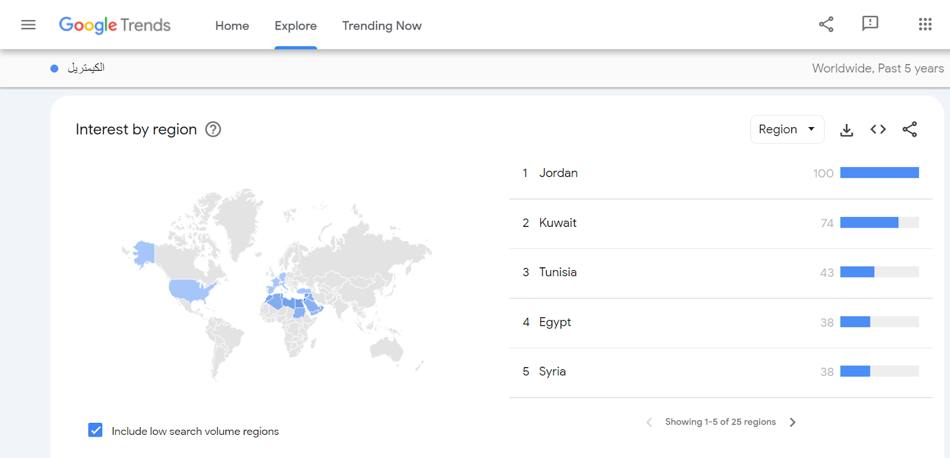Click the top bar share icon
The image size is (950, 458).
coord(826,24)
